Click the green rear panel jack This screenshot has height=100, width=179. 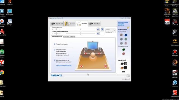pos(126,39)
